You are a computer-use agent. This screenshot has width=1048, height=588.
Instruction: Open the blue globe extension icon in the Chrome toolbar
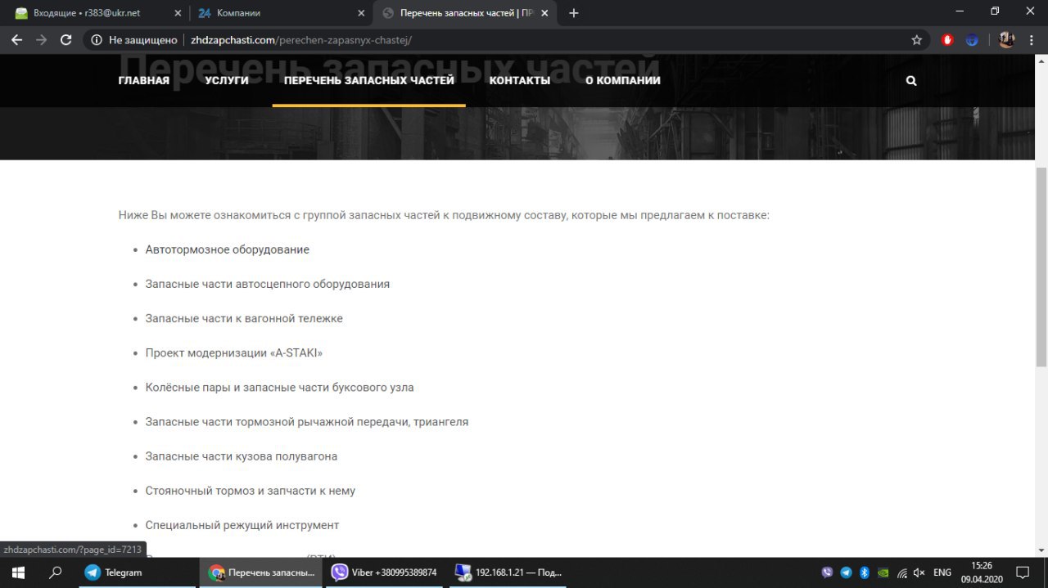(972, 39)
